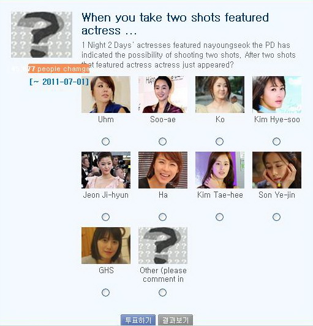Select the GHS radio button
Image resolution: width=313 pixels, height=326 pixels.
105,292
